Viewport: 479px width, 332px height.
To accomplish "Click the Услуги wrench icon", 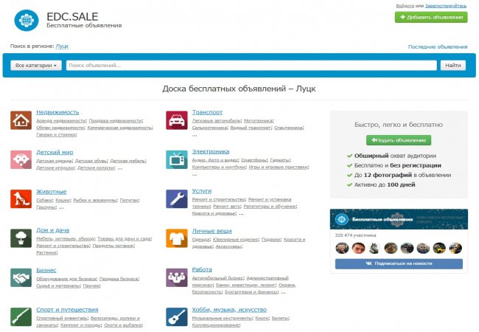I will (x=176, y=198).
